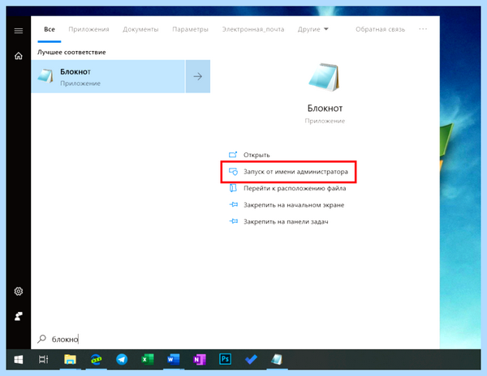487x376 pixels.
Task: Select the Блокнот best match result
Action: point(108,76)
